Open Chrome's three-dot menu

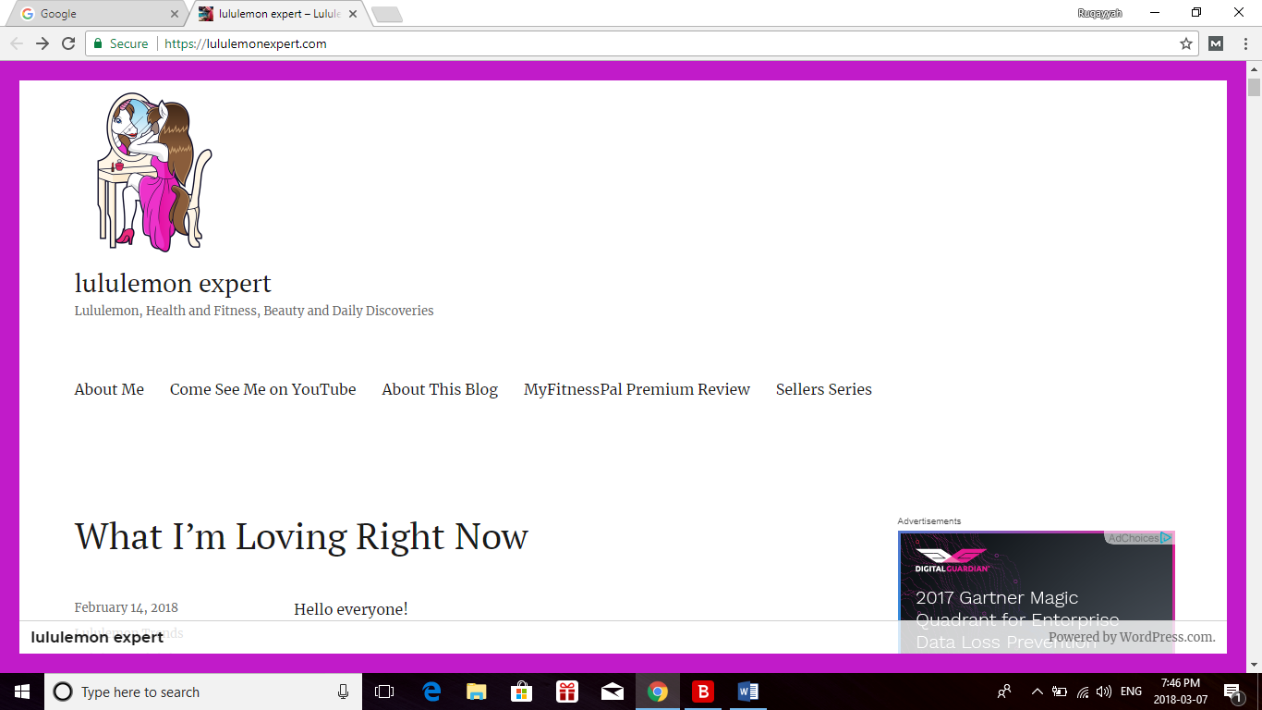(1244, 43)
